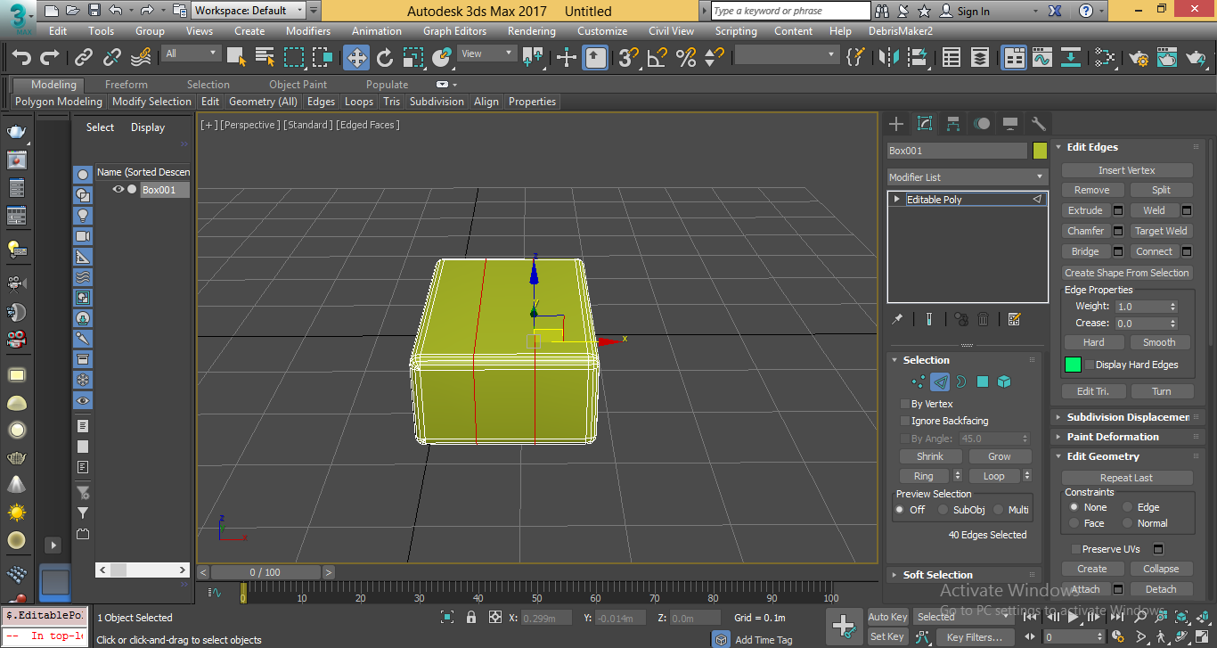Enable the Preserve UVs checkbox
Image resolution: width=1217 pixels, height=648 pixels.
(1075, 549)
